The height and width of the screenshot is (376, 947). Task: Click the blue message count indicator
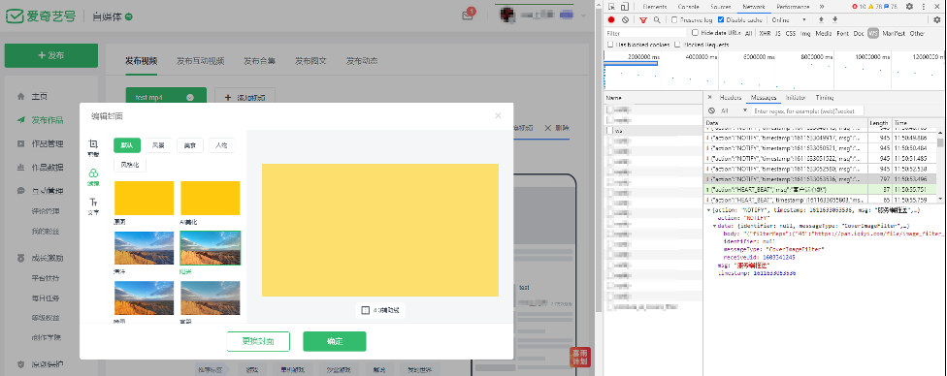[890, 7]
